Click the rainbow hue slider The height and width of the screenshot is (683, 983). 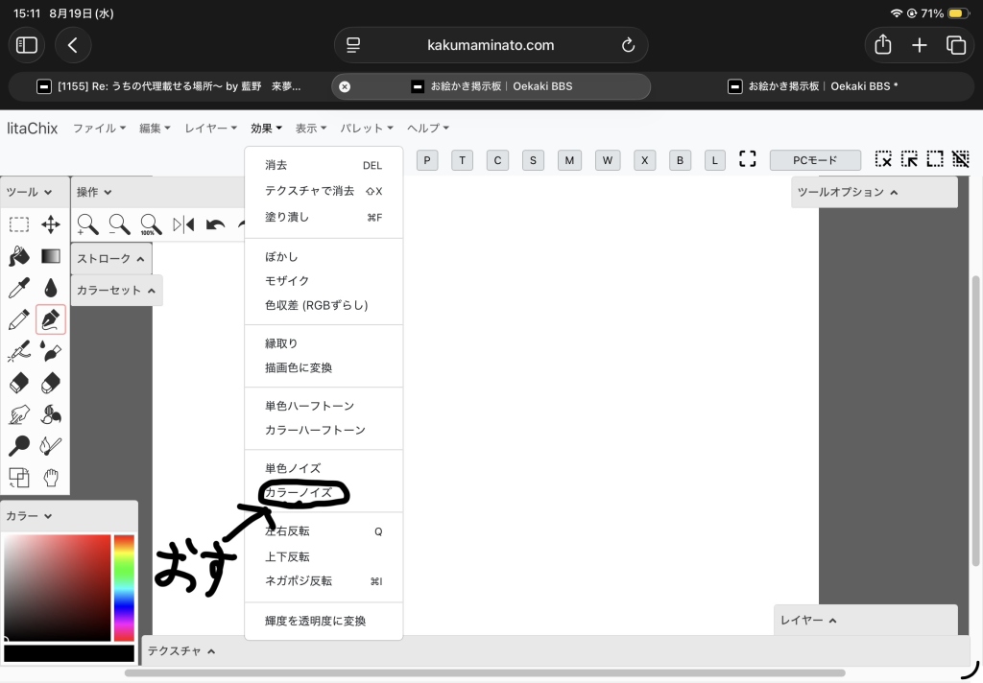(x=124, y=588)
